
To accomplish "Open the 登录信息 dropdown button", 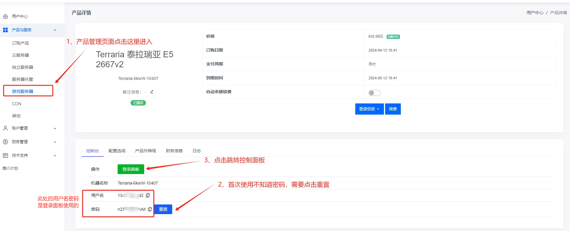I will (369, 109).
